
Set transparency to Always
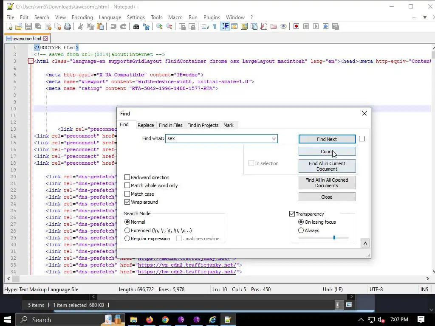[301, 230]
